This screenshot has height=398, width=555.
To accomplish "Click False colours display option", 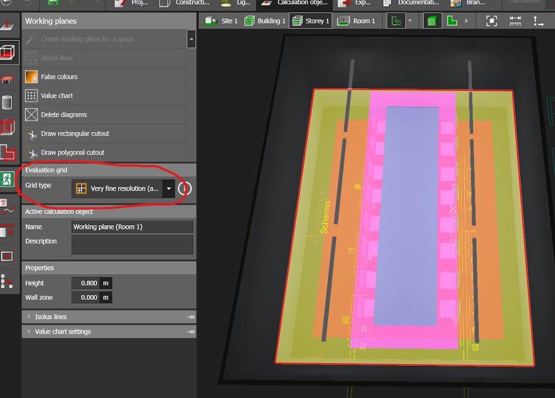I will pos(104,76).
